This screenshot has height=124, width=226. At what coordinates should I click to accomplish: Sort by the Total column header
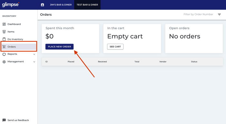(x=137, y=62)
